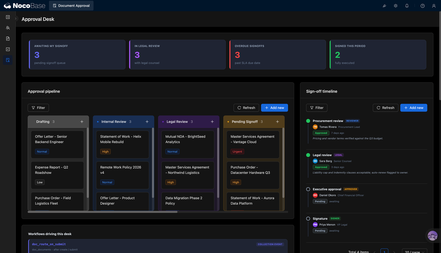Open the UI editor highlighter icon
The height and width of the screenshot is (253, 441).
[x=384, y=6]
